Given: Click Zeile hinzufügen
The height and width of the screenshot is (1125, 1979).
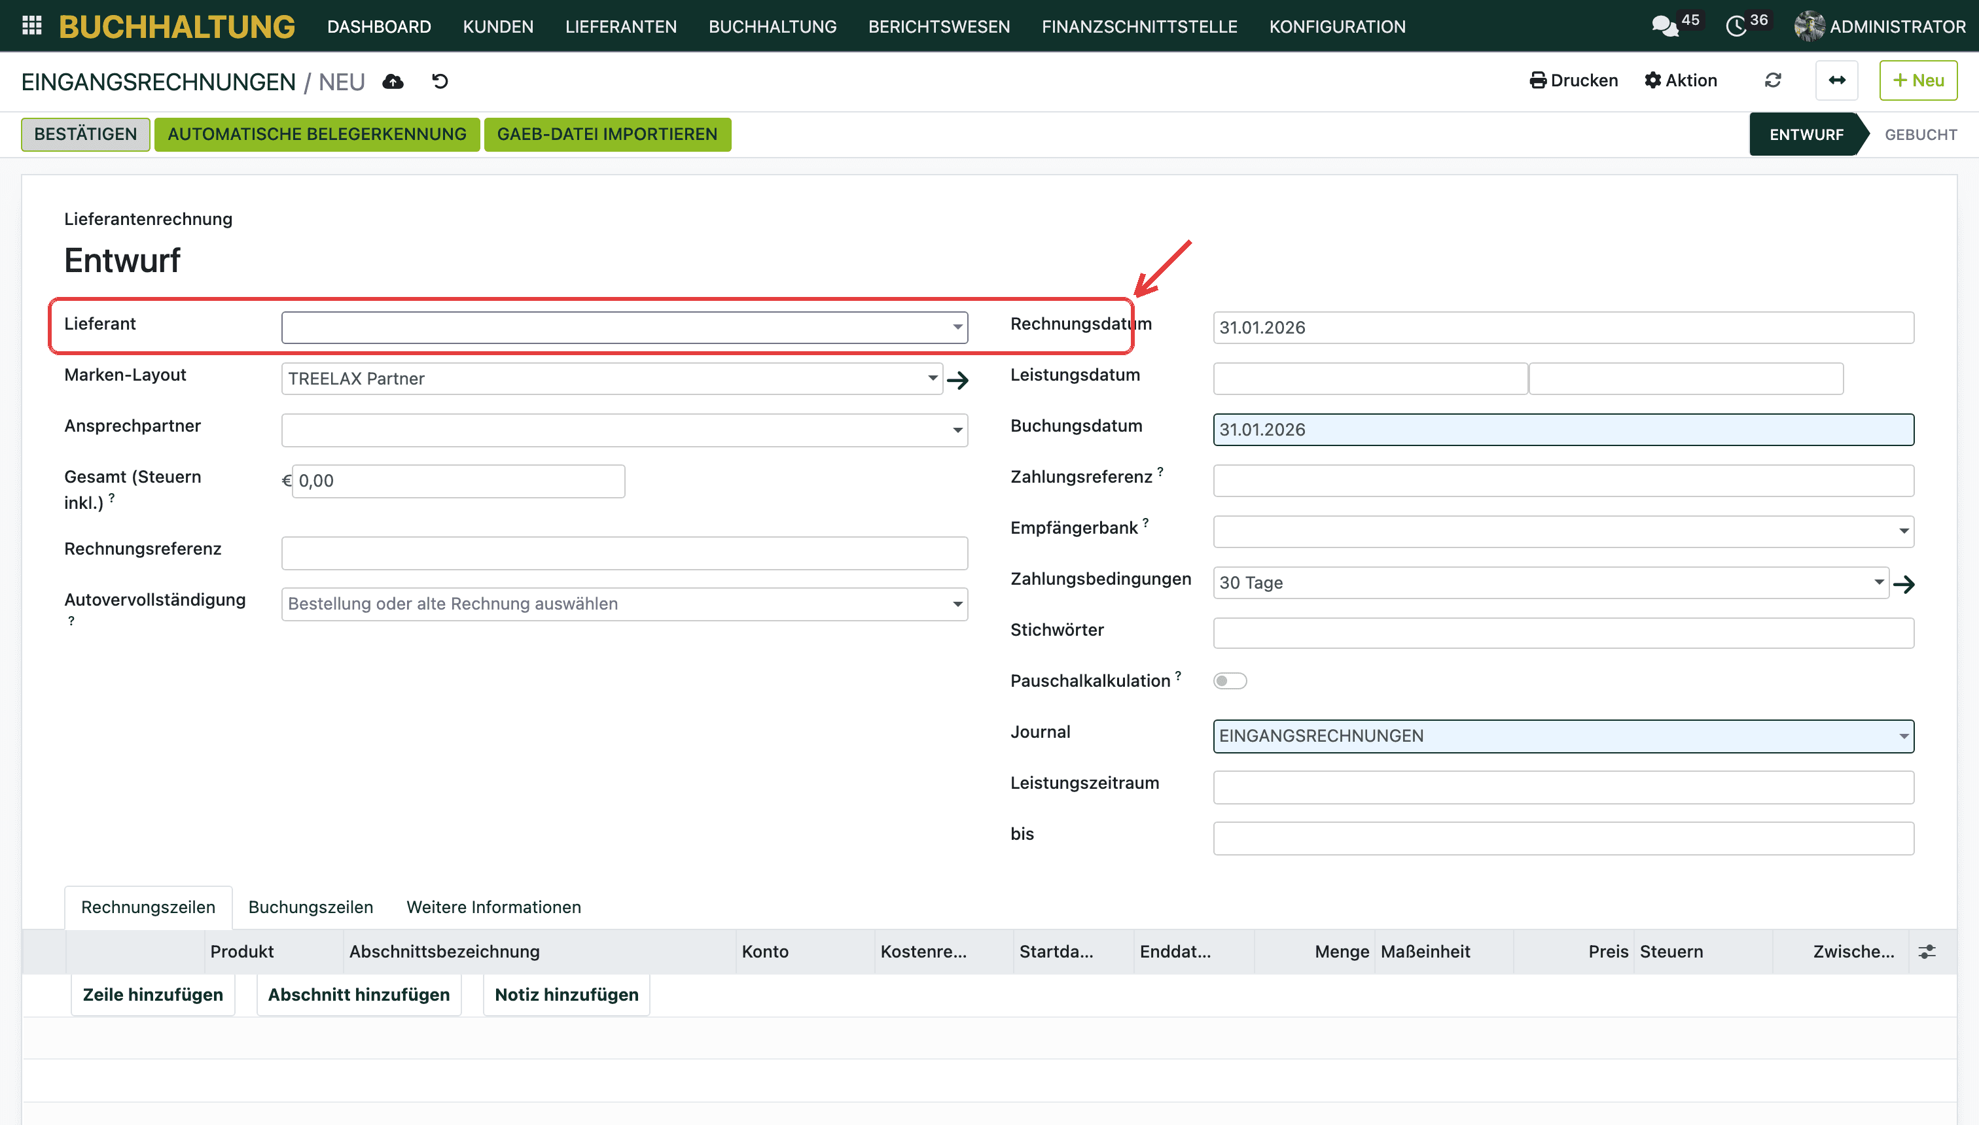Looking at the screenshot, I should (x=153, y=994).
